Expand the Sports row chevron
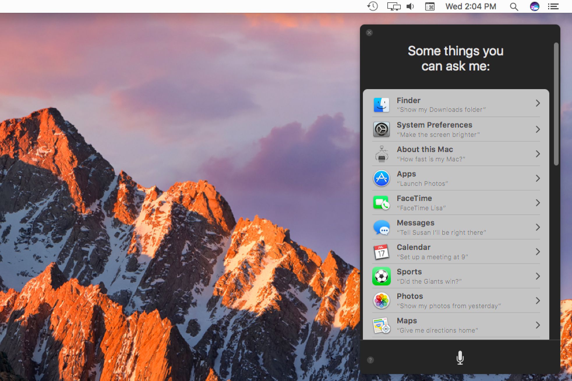572x381 pixels. (x=538, y=276)
